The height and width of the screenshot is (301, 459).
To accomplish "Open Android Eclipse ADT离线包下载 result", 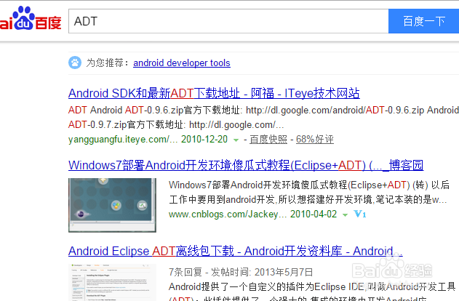I will [x=236, y=251].
